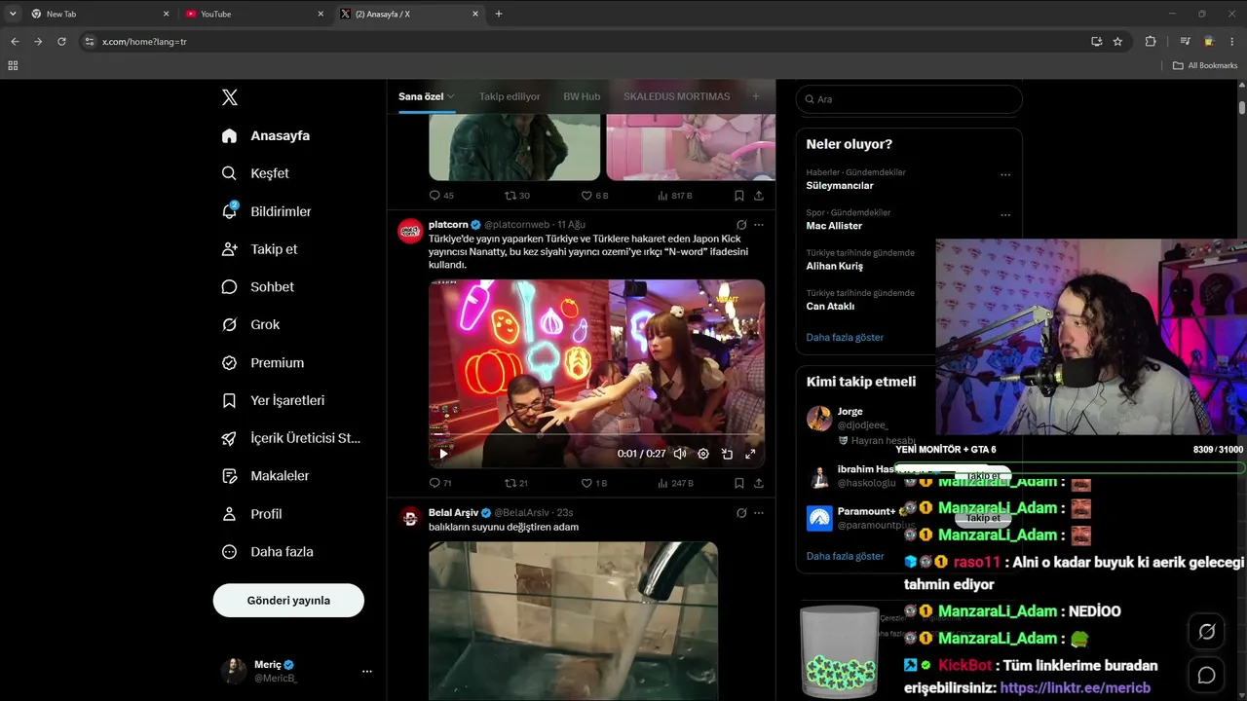This screenshot has height=701, width=1247.
Task: Ask Grok about the platcorn post
Action: tap(741, 225)
